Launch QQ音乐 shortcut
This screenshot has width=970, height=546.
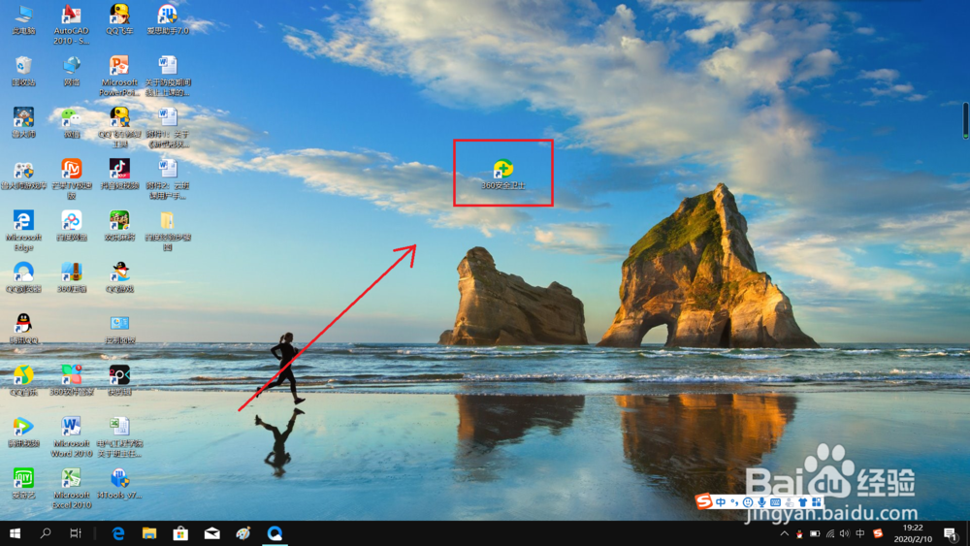pyautogui.click(x=23, y=380)
